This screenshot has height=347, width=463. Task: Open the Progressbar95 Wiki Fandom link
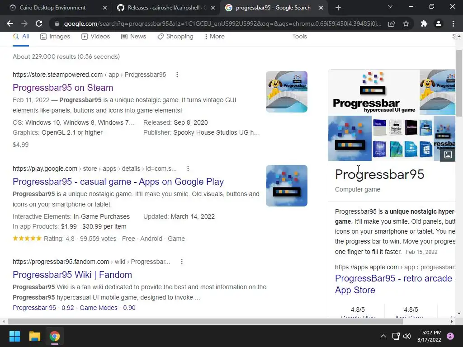tap(72, 275)
